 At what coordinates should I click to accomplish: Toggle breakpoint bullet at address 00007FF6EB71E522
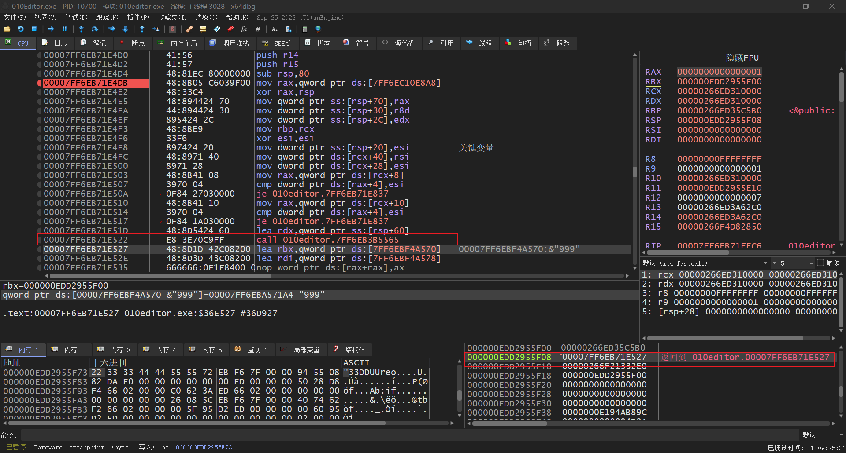point(40,240)
